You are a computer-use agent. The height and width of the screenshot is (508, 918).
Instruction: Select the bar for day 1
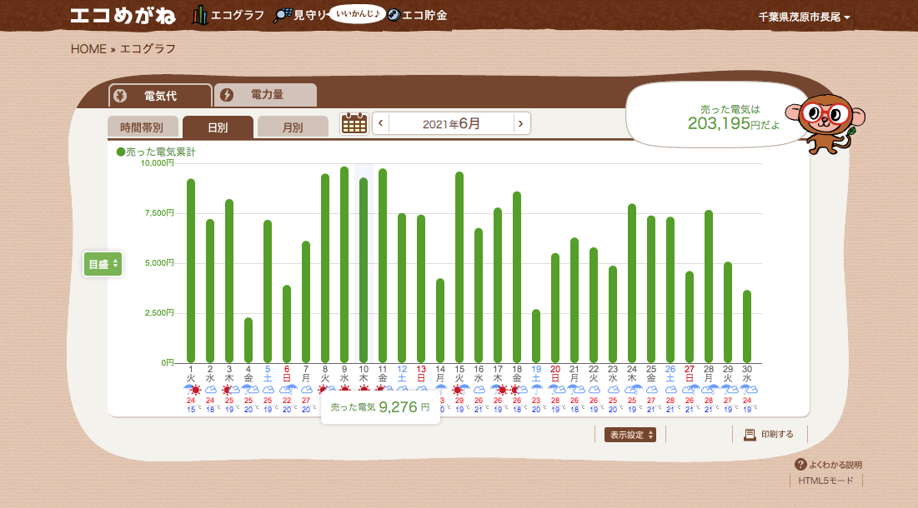[x=191, y=271]
